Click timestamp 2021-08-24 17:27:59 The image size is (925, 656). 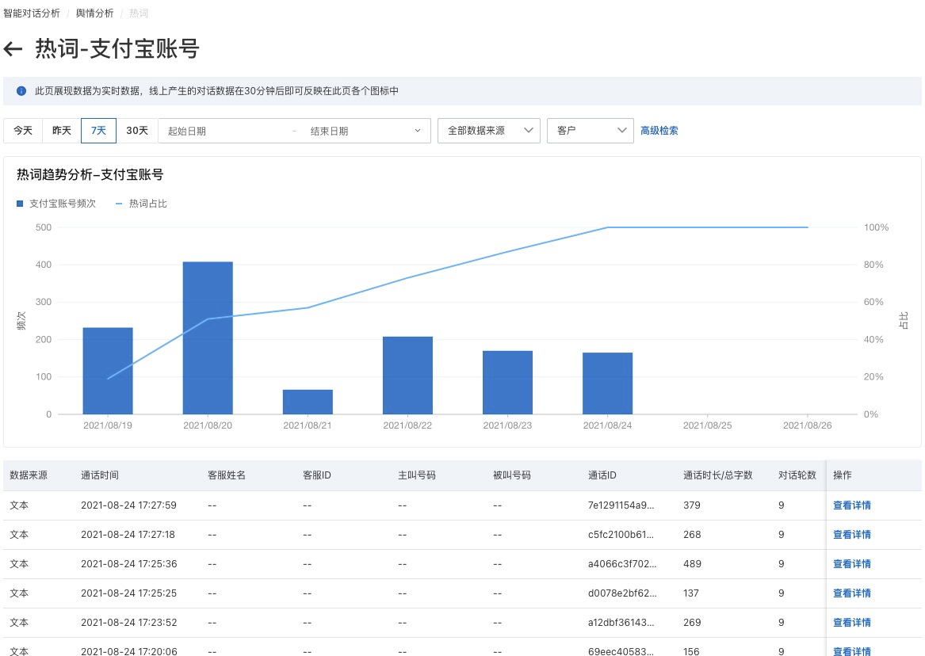point(128,505)
